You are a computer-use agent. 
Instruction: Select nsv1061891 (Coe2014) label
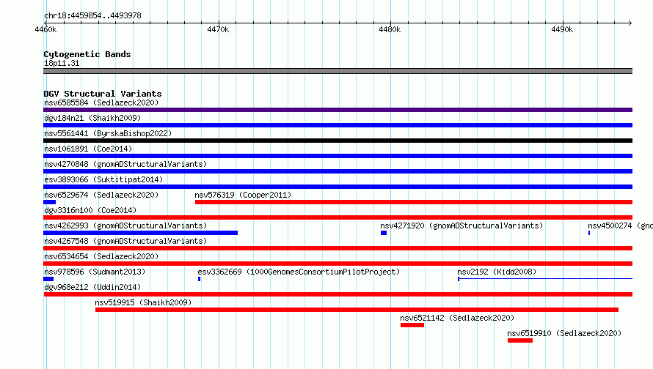tap(88, 149)
